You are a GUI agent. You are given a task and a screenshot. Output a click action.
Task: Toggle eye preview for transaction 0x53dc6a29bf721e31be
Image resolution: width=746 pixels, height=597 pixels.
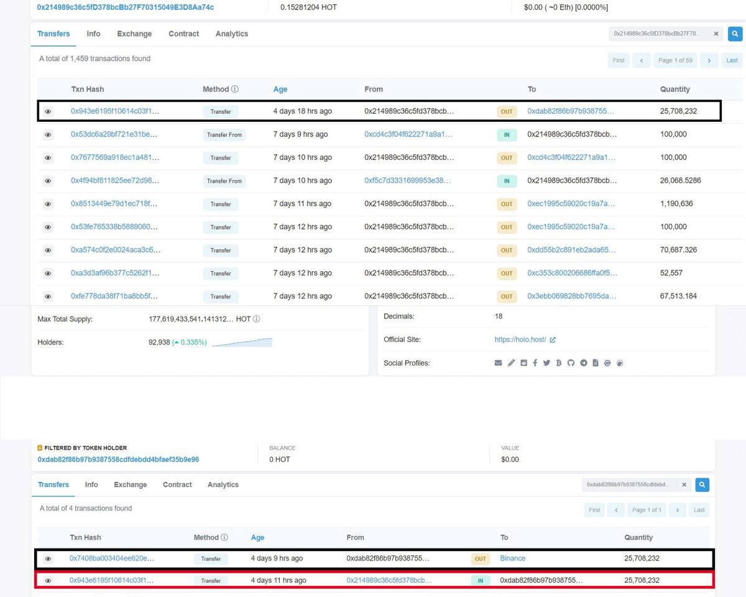[48, 135]
